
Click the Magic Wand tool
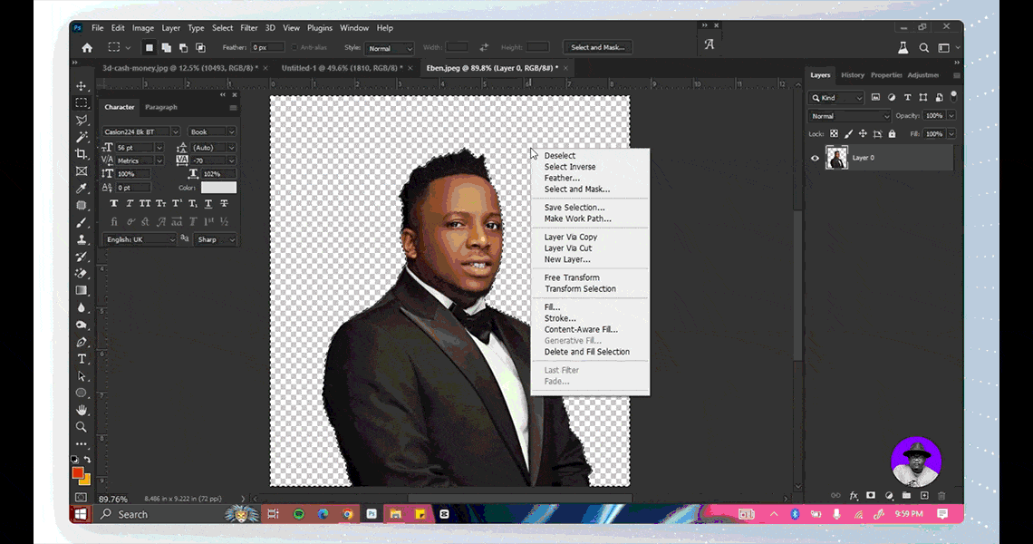point(82,137)
